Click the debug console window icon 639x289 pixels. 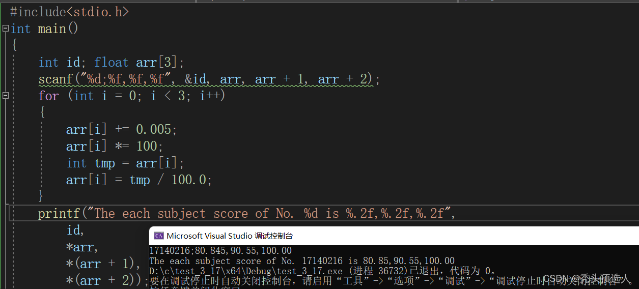coord(158,236)
